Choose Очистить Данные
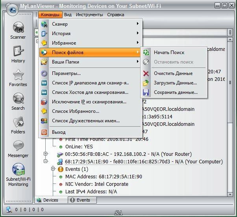This screenshot has height=217, width=237. (174, 73)
